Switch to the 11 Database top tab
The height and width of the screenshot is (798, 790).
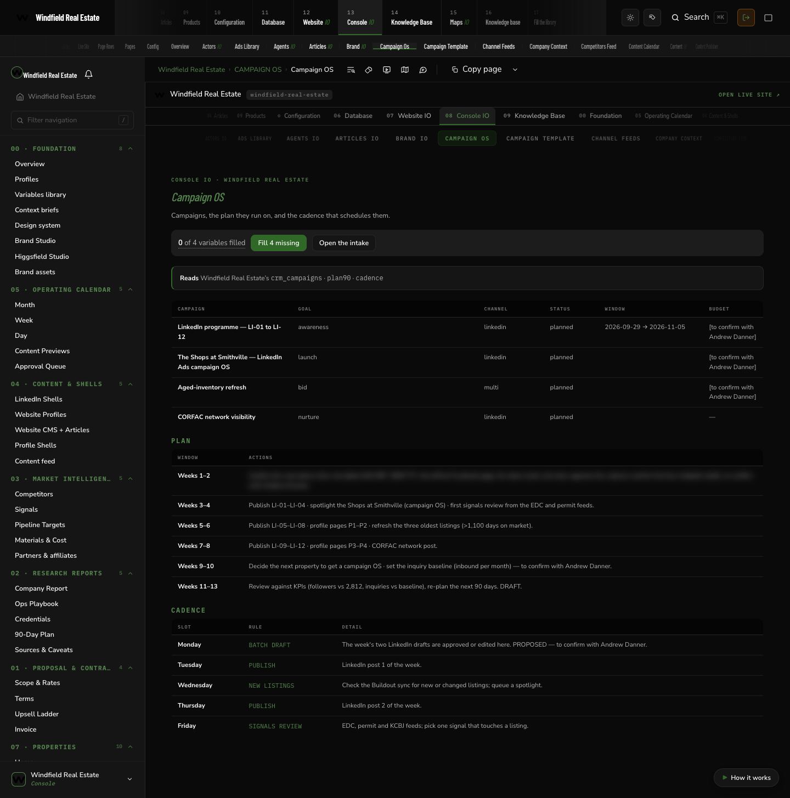coord(273,18)
